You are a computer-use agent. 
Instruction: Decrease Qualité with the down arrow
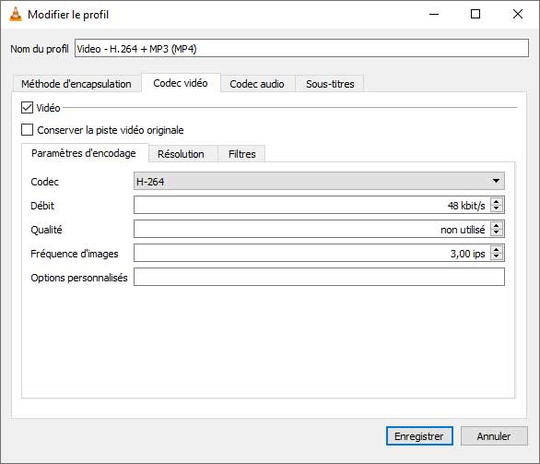pos(497,232)
